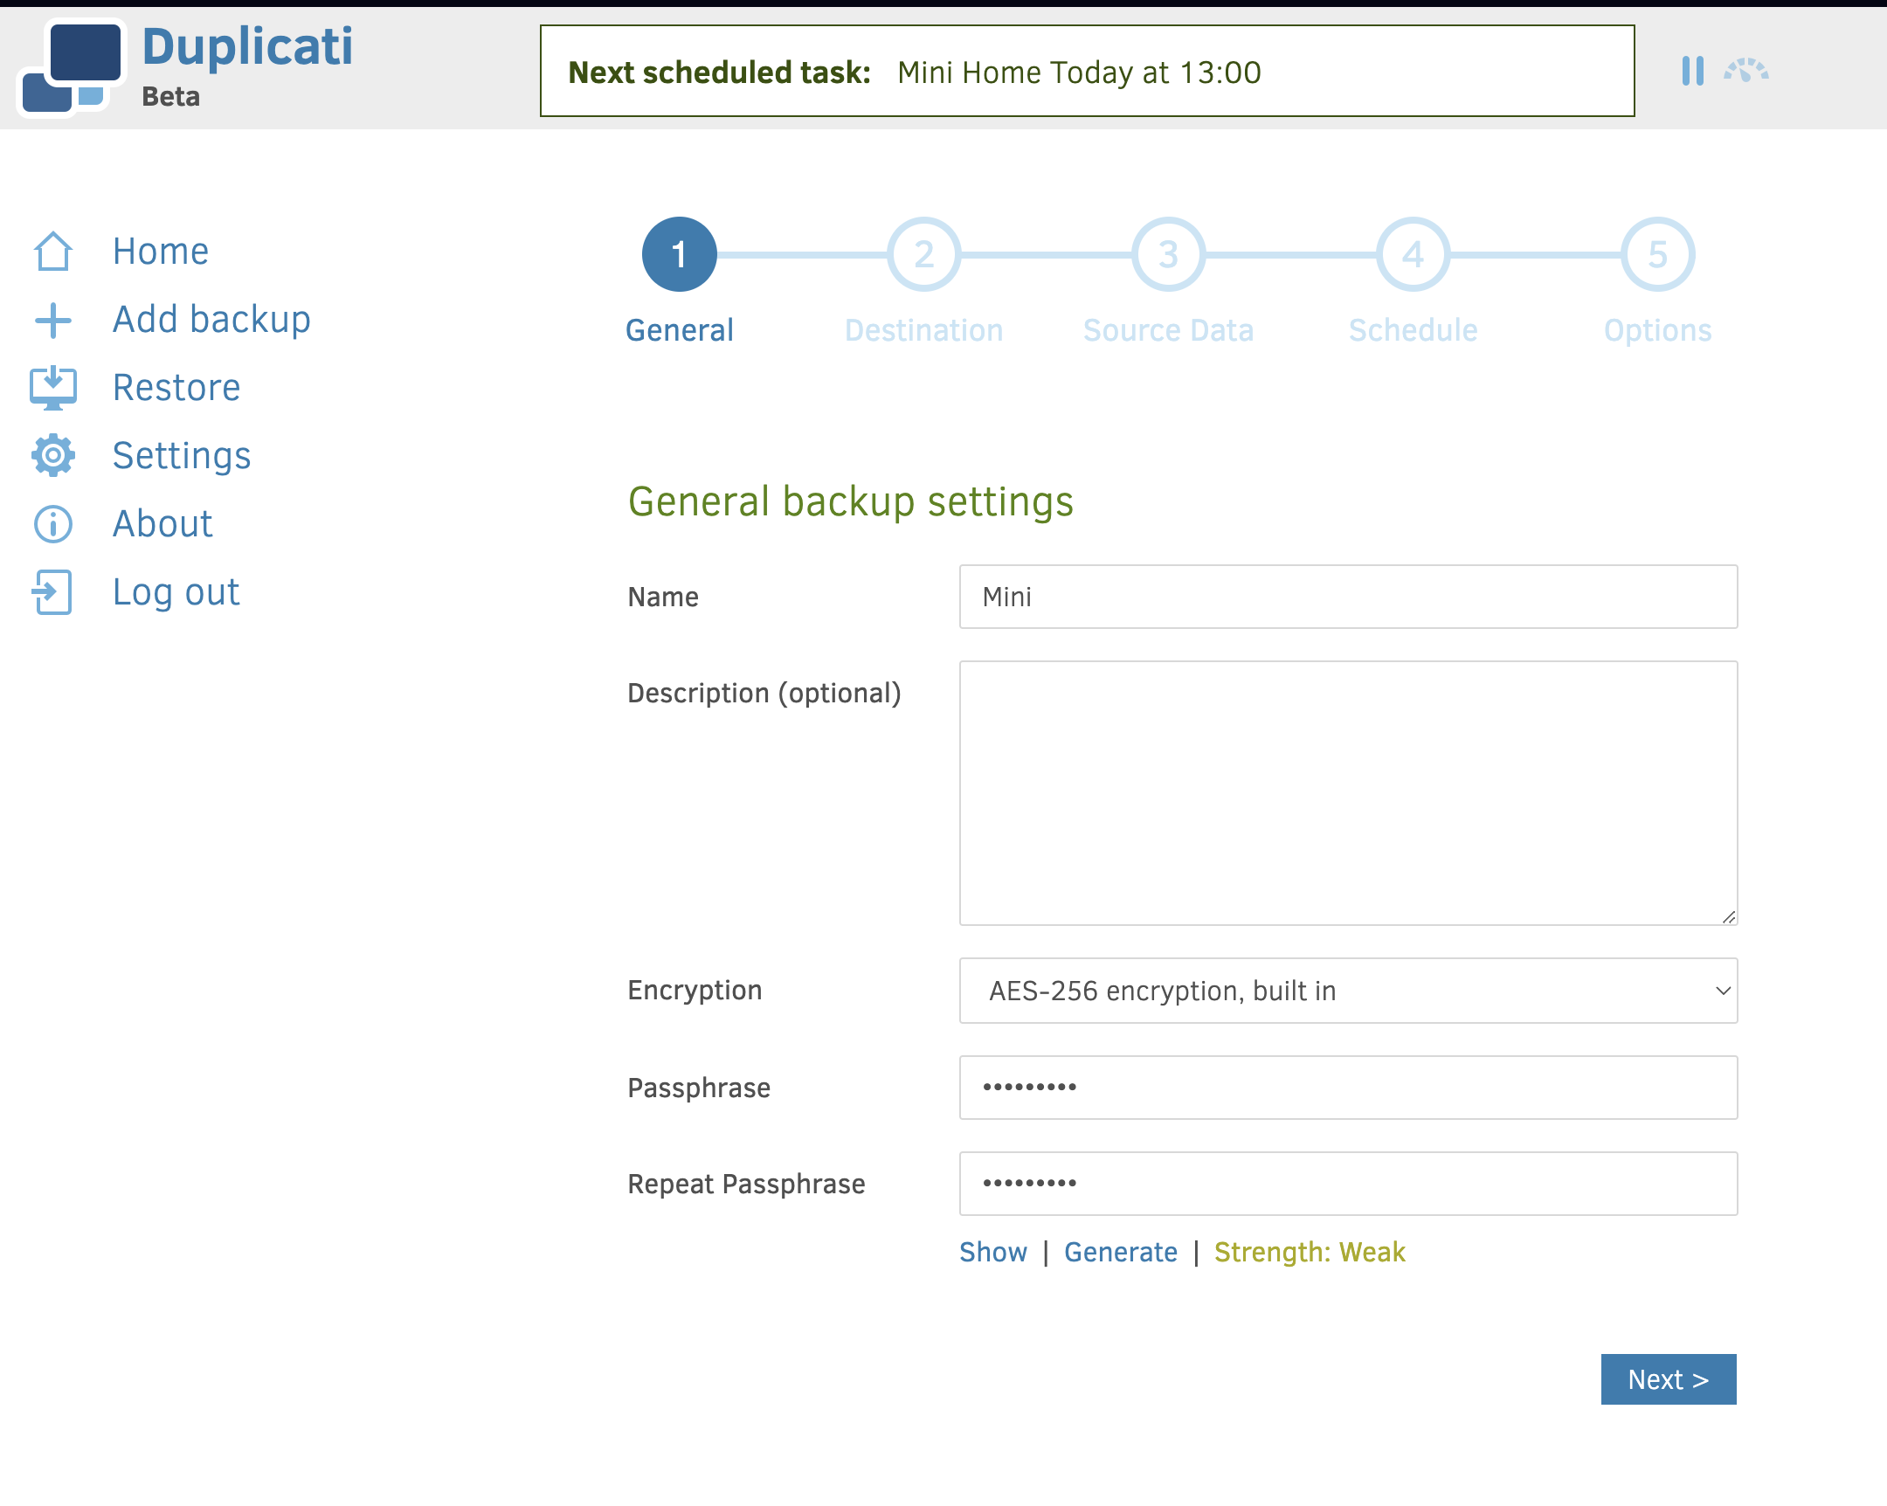1887x1506 pixels.
Task: Show the passphrase text
Action: click(x=992, y=1252)
